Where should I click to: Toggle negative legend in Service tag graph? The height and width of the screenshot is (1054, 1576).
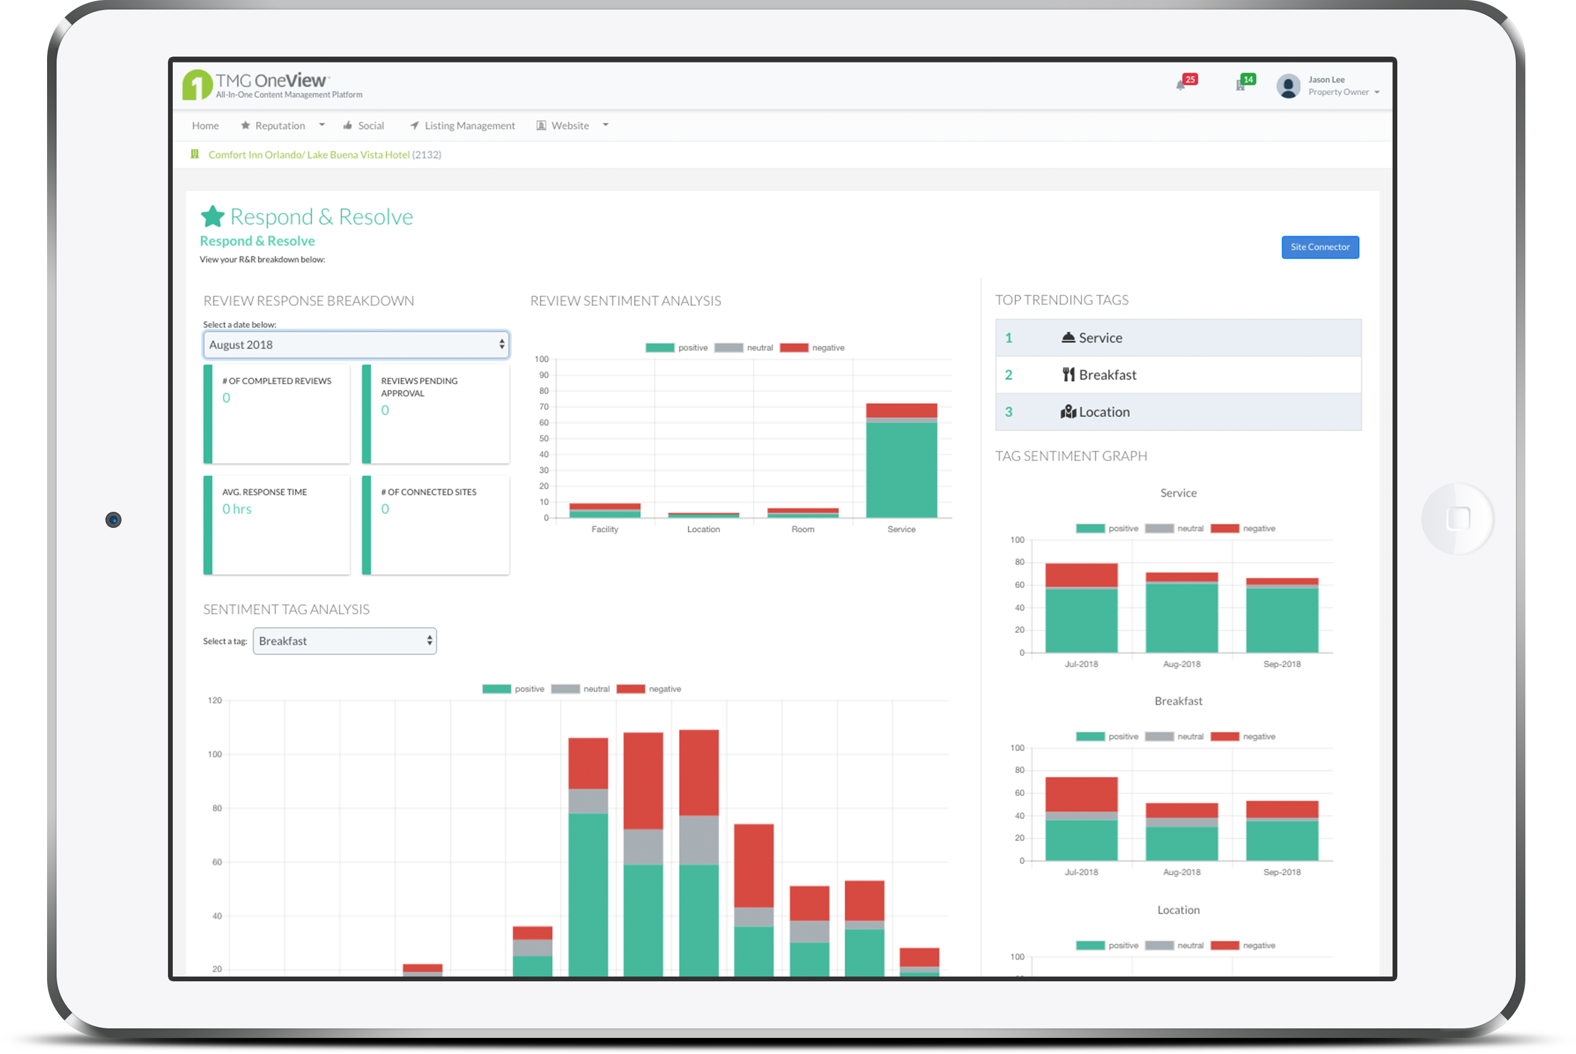coord(1243,528)
